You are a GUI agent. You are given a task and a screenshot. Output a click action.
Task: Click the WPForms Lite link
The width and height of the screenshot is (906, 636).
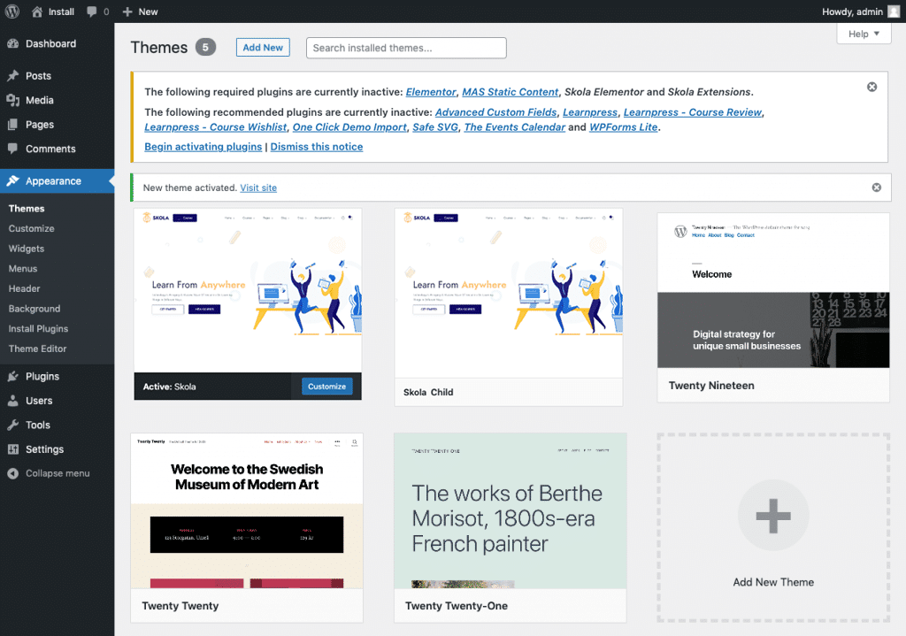tap(624, 127)
